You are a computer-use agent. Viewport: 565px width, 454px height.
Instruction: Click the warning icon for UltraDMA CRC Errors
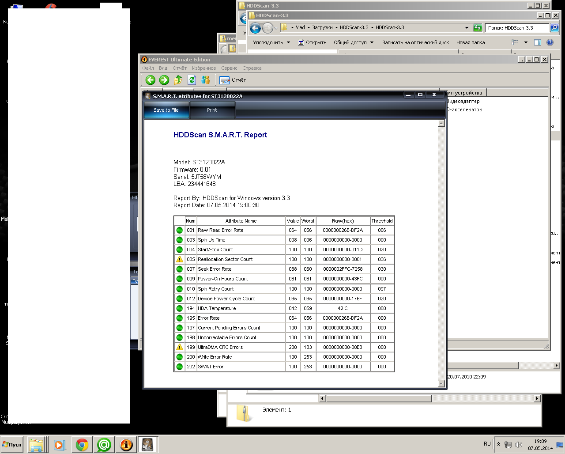(x=180, y=347)
